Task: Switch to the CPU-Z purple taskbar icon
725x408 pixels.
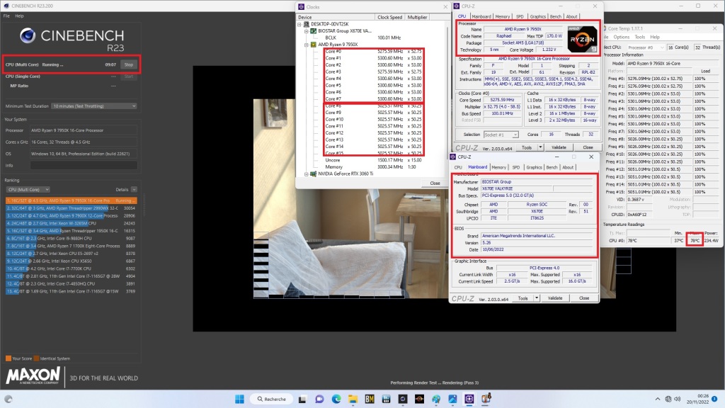Action: pyautogui.click(x=469, y=399)
